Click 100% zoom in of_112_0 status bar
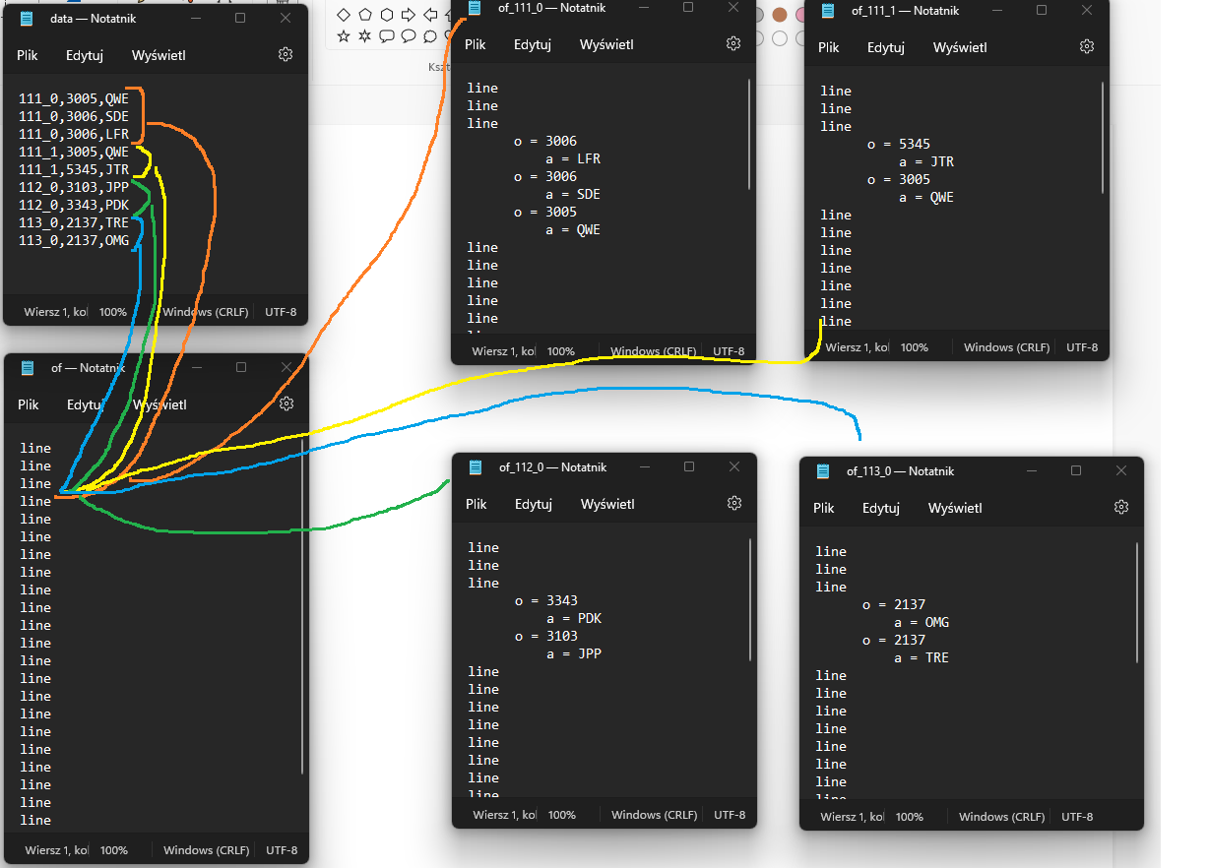Screen dimensions: 1209x868 pos(562,815)
